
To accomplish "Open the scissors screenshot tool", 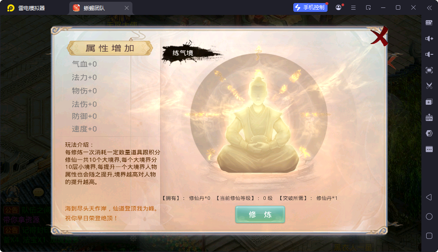I will [429, 86].
